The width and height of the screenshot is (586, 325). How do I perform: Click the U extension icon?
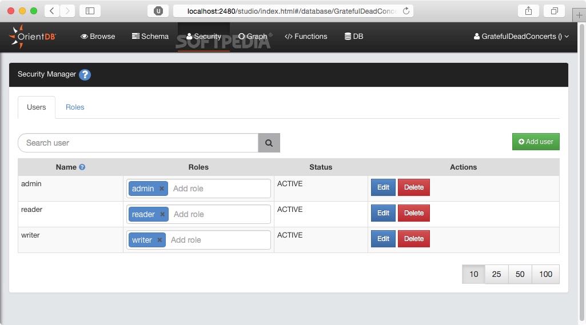pos(158,11)
